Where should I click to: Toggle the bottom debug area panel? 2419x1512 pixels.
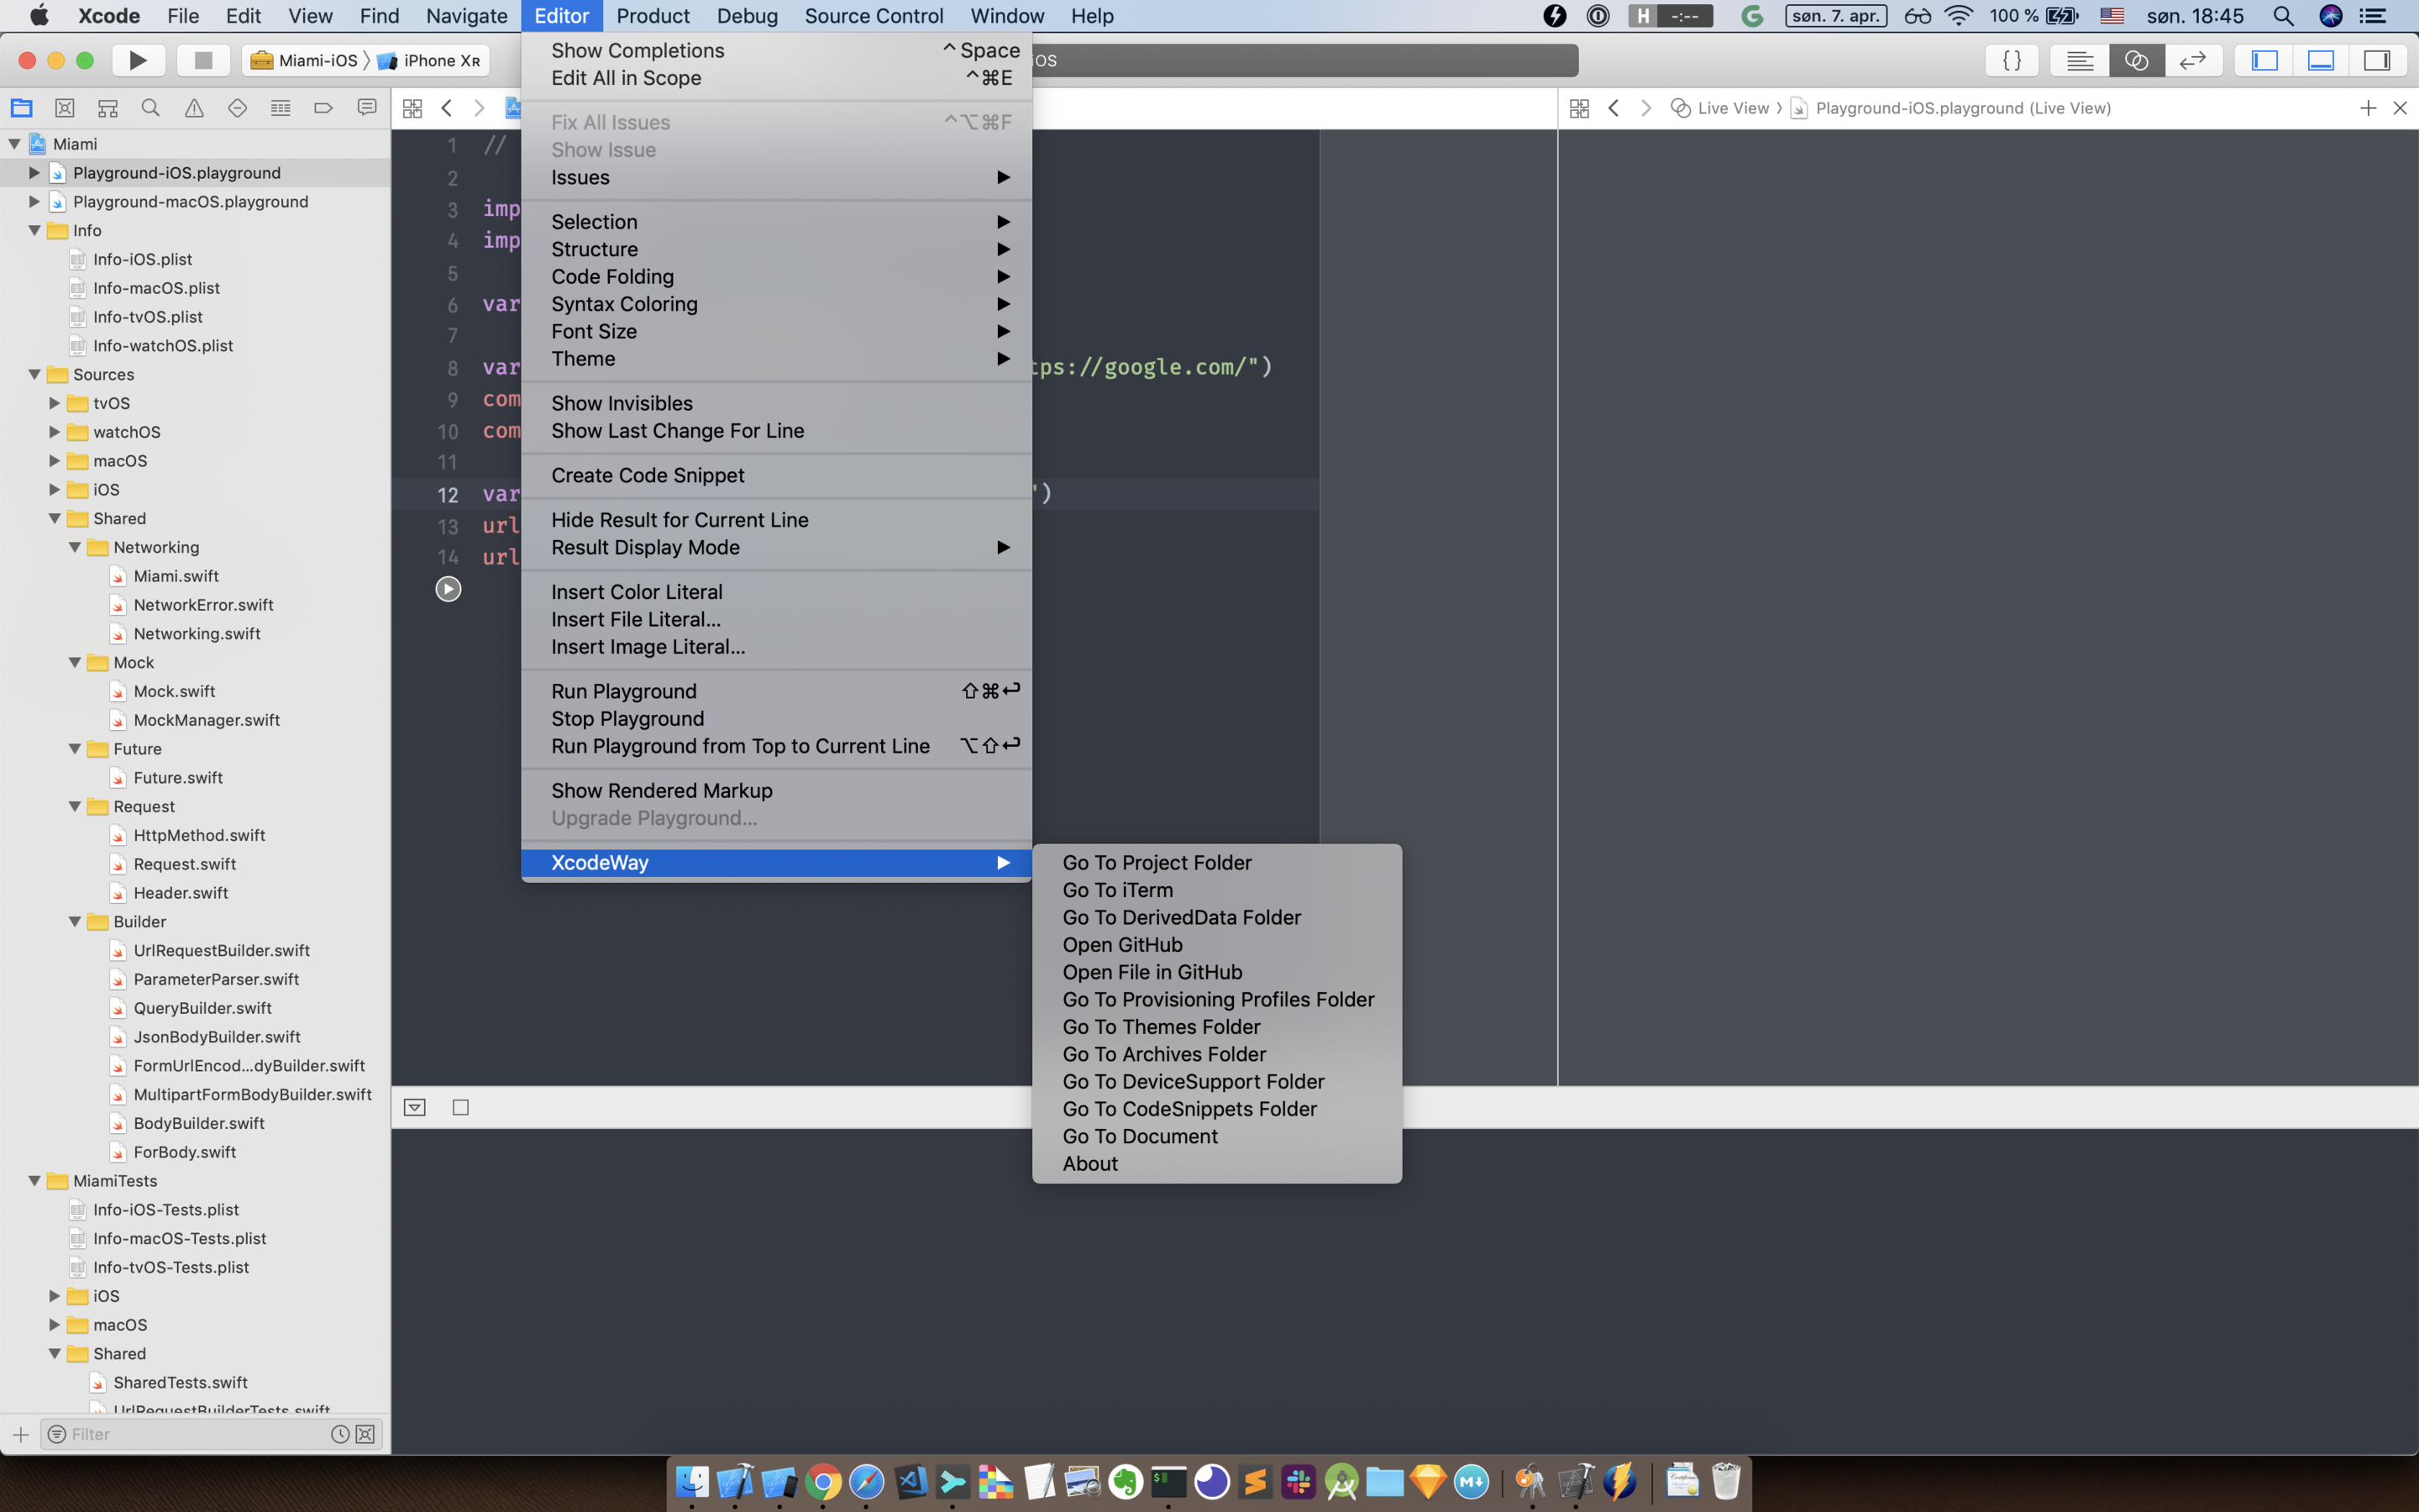2320,60
